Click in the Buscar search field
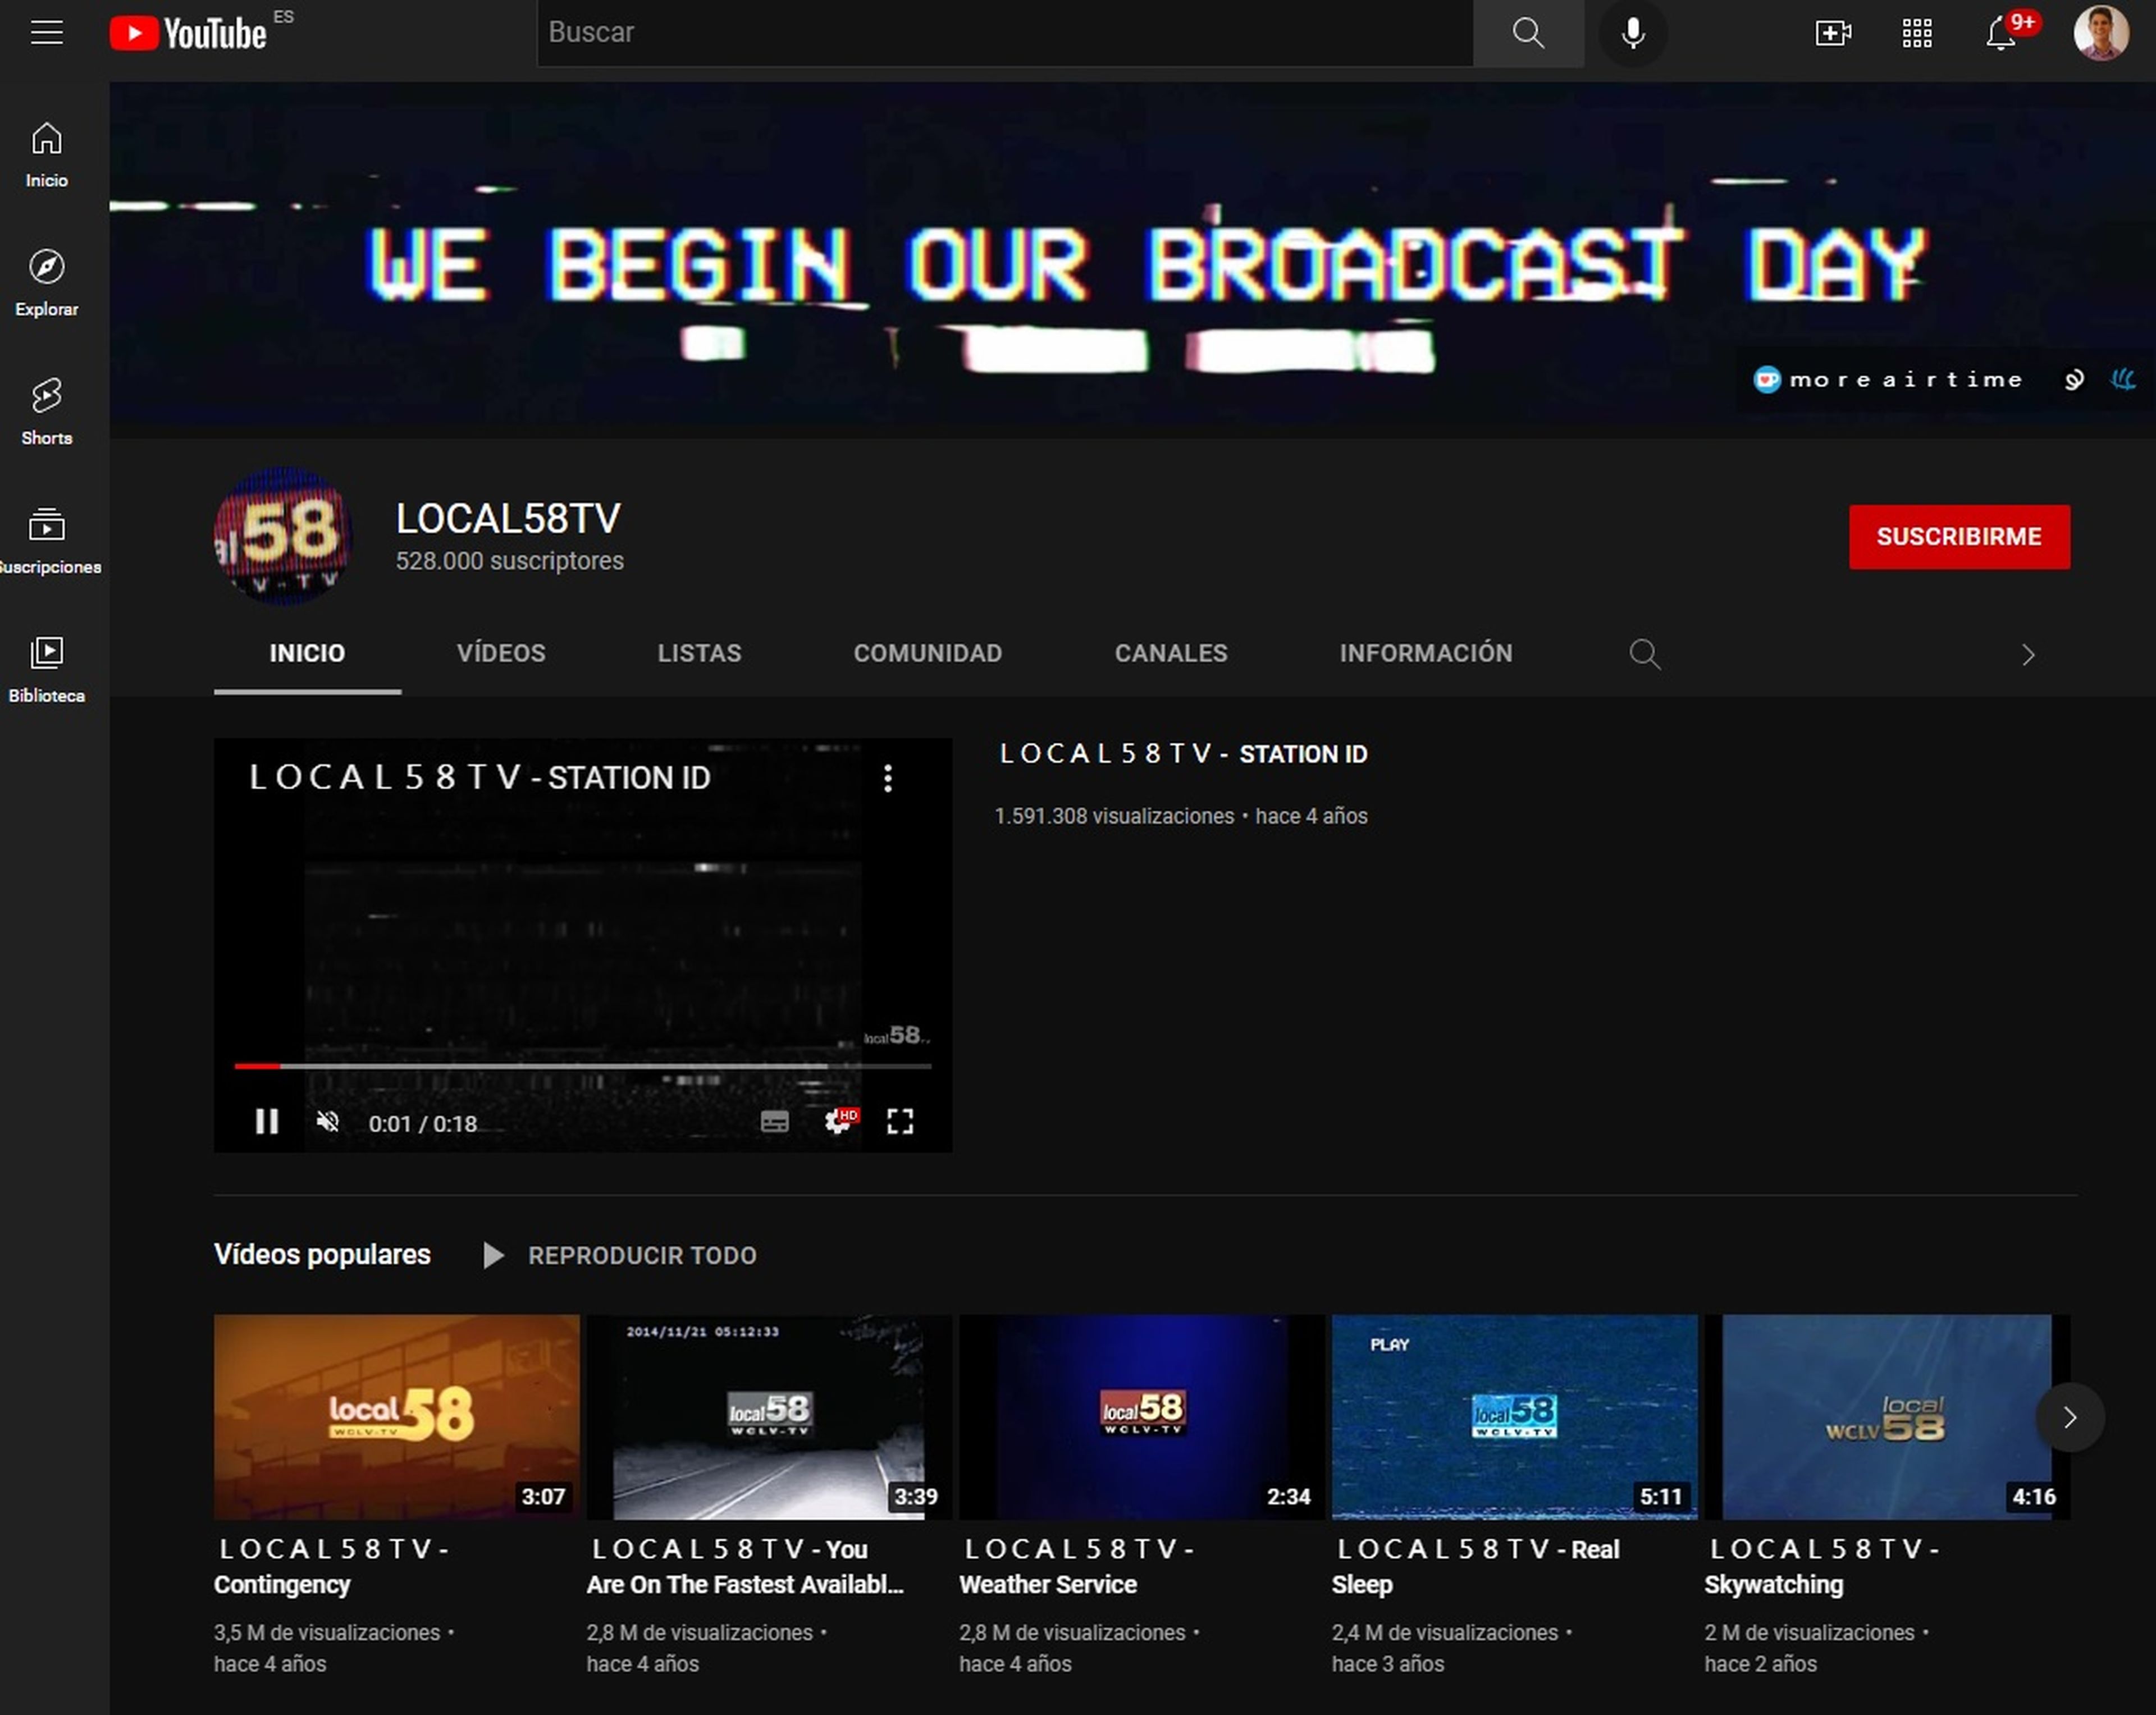 tap(1004, 33)
